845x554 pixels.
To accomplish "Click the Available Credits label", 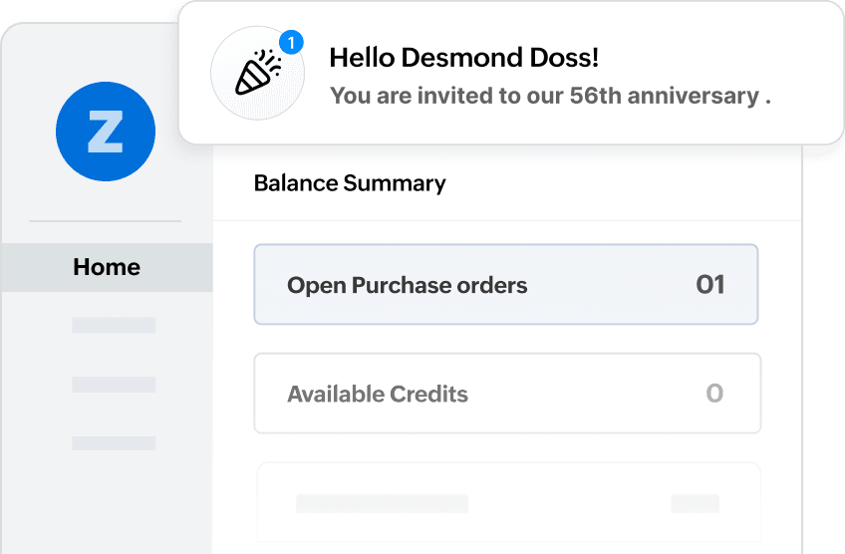I will pyautogui.click(x=377, y=394).
